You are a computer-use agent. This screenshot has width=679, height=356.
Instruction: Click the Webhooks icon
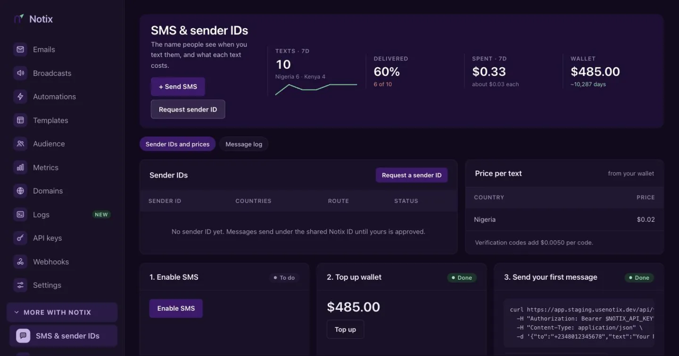pos(20,261)
